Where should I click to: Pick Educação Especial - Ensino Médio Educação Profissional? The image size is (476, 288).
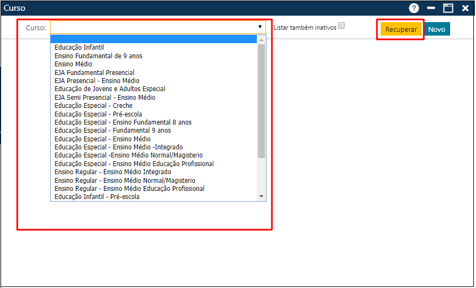(153, 164)
